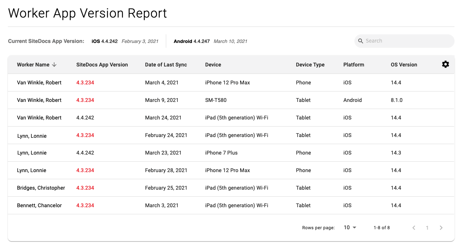Click red 4.3.234 in Bridges, Christopher row

coord(85,188)
